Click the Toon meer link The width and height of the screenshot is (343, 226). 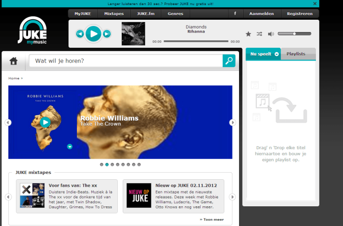[x=212, y=220]
